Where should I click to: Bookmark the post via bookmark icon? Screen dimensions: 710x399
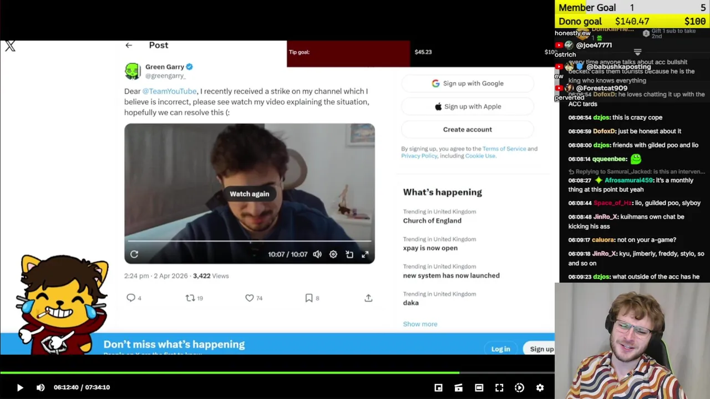coord(309,298)
